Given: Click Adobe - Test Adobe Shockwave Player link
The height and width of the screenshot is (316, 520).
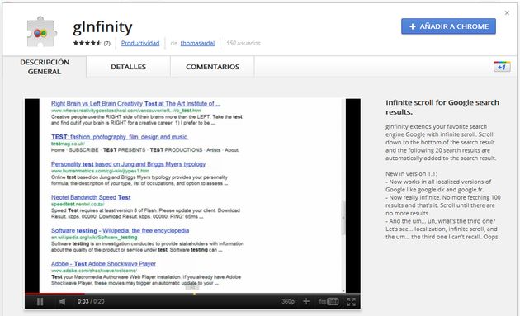Looking at the screenshot, I should tap(103, 264).
